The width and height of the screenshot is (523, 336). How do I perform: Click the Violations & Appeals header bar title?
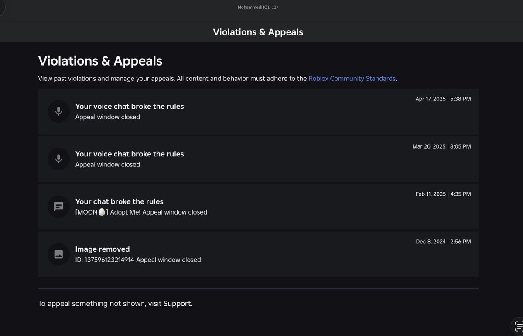pos(258,32)
